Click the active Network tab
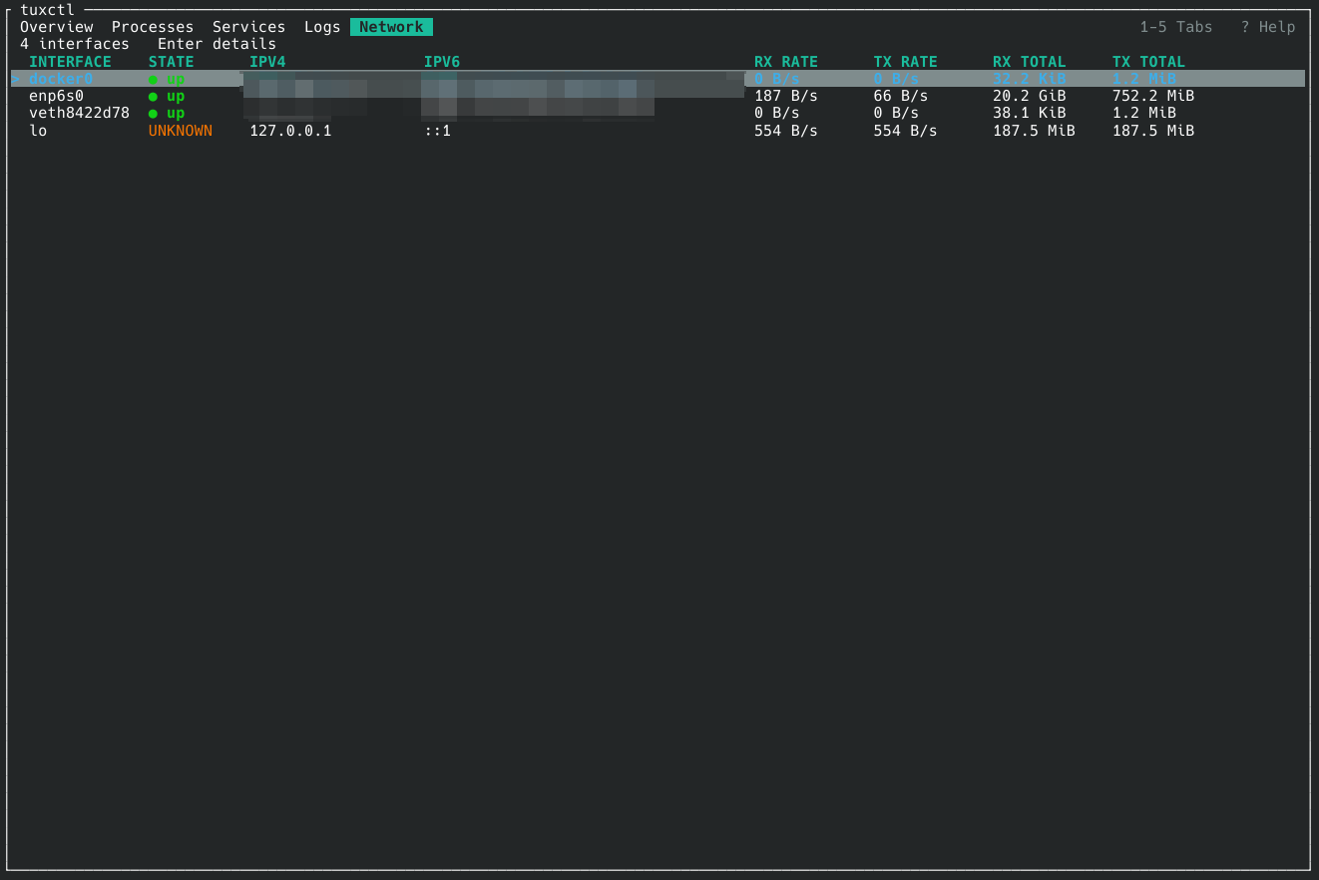The image size is (1319, 880). [x=391, y=27]
